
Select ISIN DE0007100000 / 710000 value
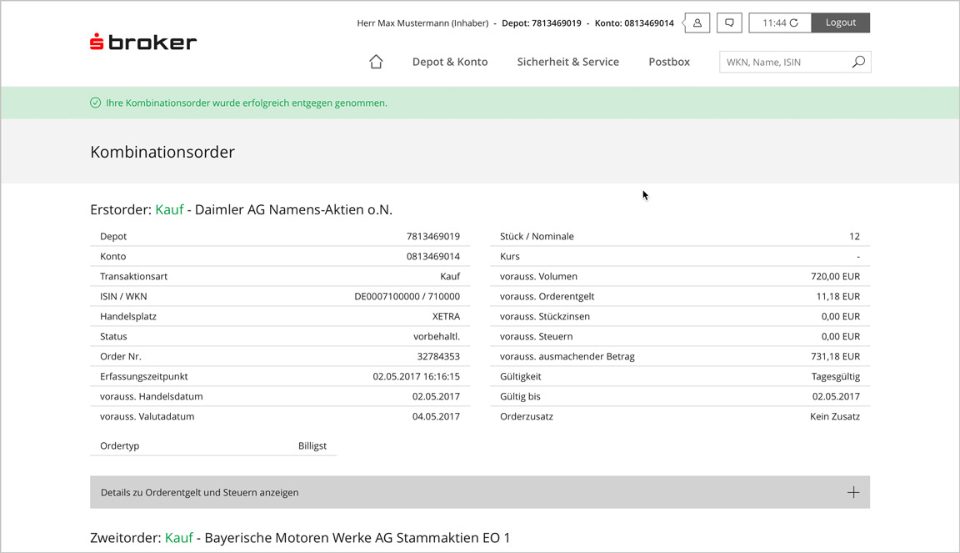pos(407,296)
